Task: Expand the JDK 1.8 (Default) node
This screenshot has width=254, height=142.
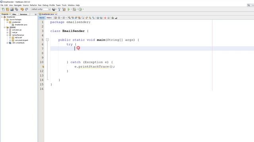Action: (7, 43)
